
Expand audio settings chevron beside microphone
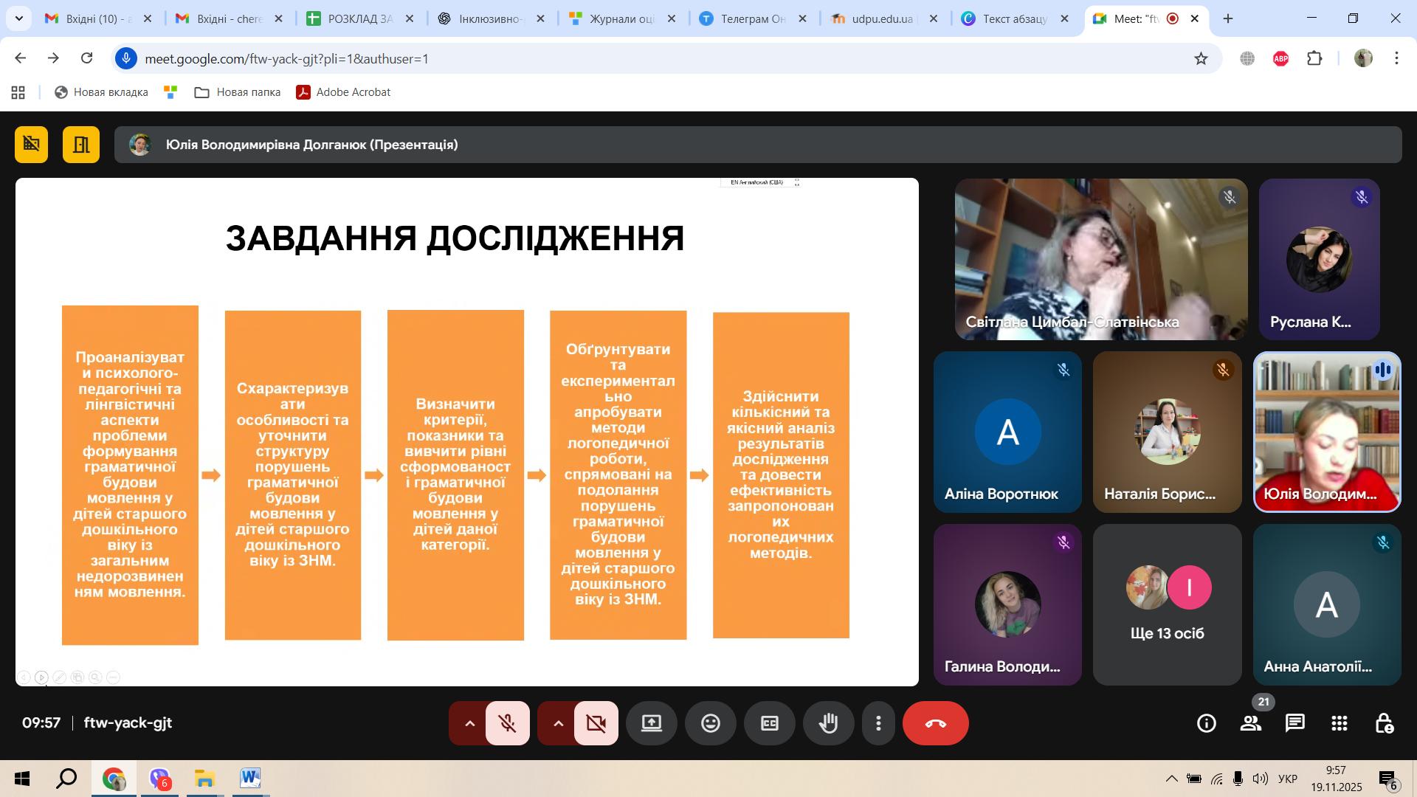click(x=469, y=723)
